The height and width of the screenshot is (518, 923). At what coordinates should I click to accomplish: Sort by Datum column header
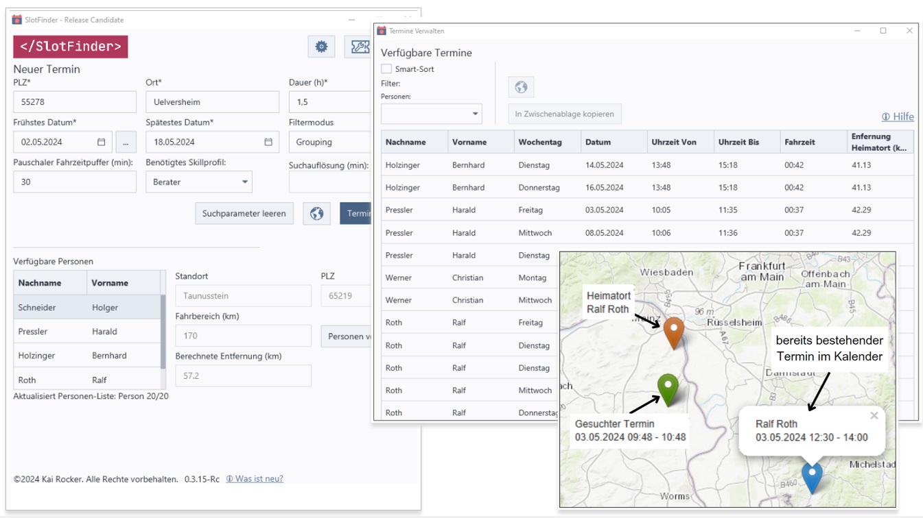pos(614,142)
